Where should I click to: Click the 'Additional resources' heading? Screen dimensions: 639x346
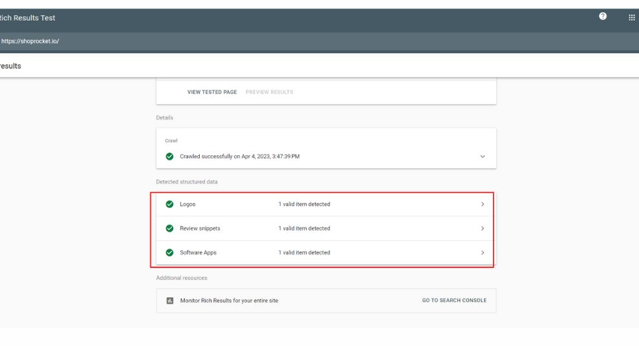(x=182, y=278)
